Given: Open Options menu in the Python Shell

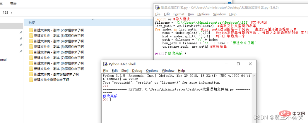Looking at the screenshot, I should click(x=152, y=71).
